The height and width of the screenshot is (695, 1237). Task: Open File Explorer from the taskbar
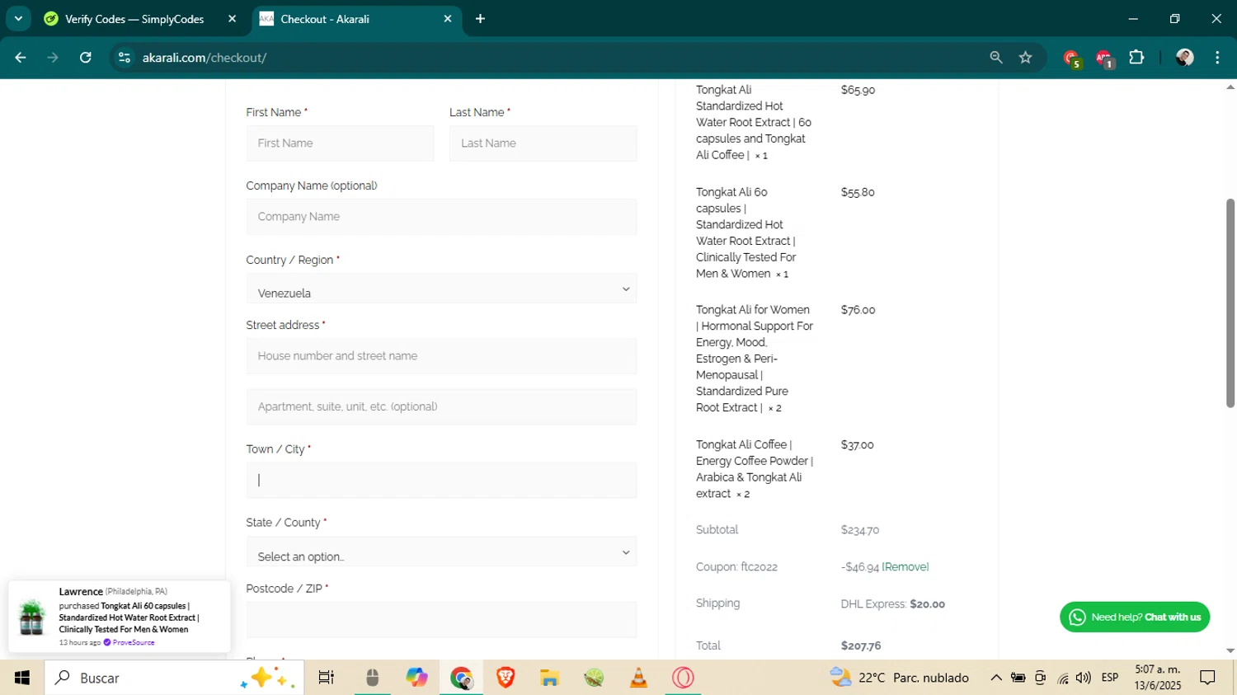550,678
